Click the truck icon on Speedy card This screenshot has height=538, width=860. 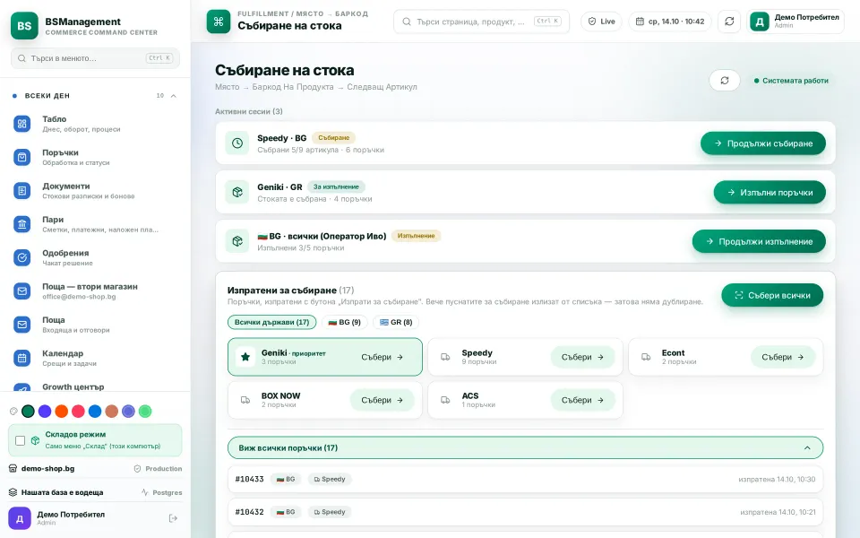pos(445,357)
